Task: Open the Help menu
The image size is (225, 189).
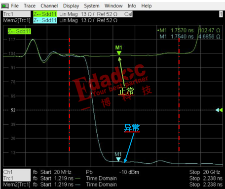Action: point(147,6)
